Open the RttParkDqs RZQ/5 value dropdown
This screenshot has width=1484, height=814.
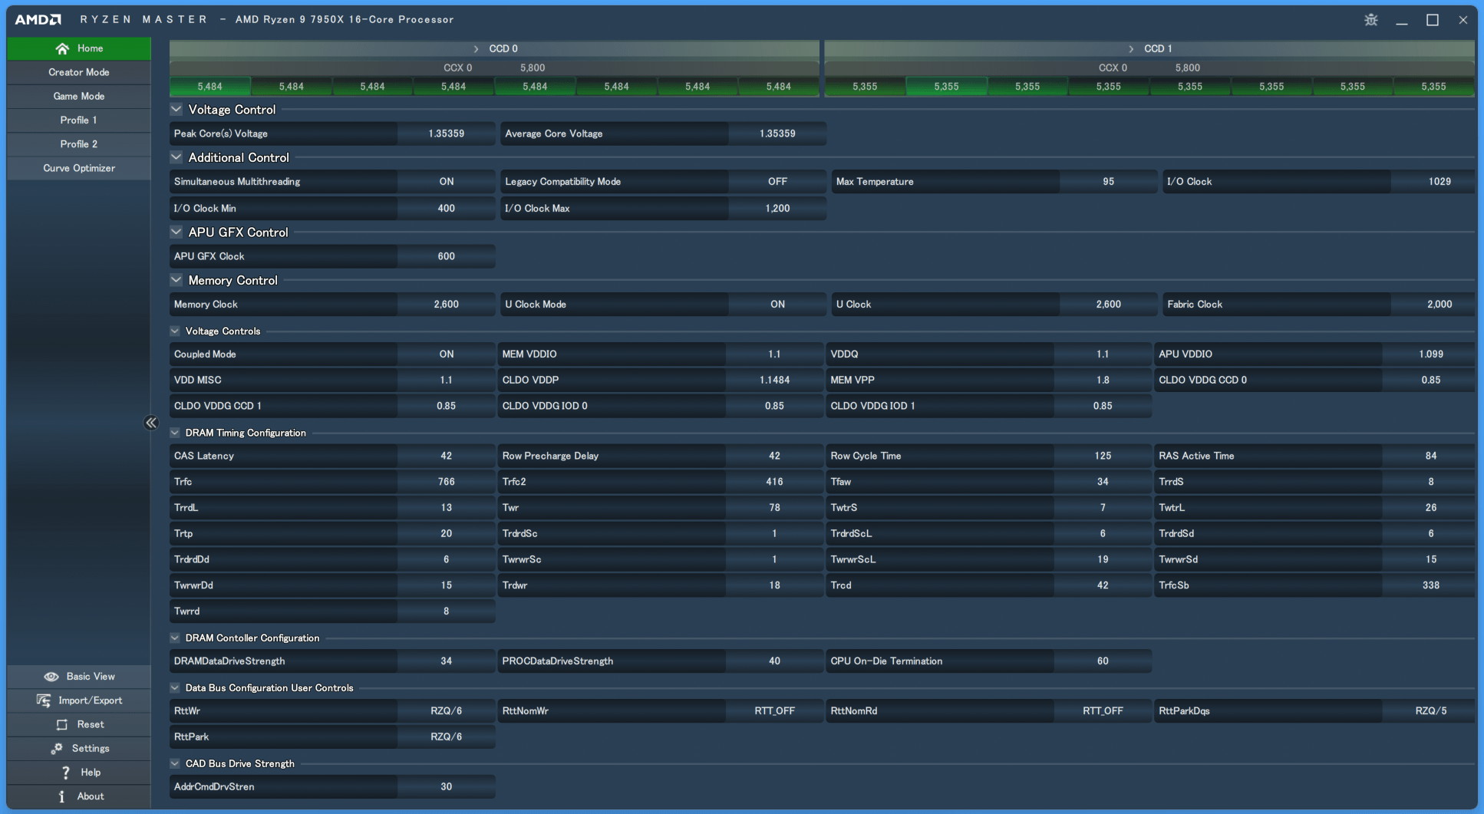[x=1429, y=711]
